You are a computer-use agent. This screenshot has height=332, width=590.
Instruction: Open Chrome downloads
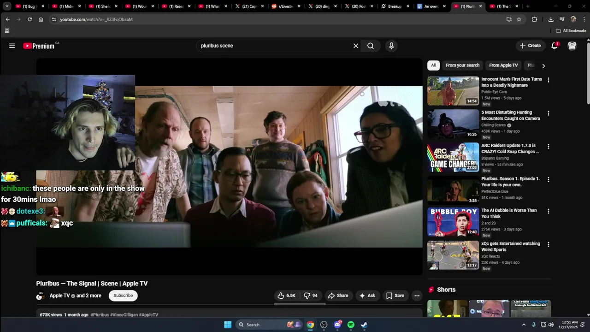pos(551,19)
